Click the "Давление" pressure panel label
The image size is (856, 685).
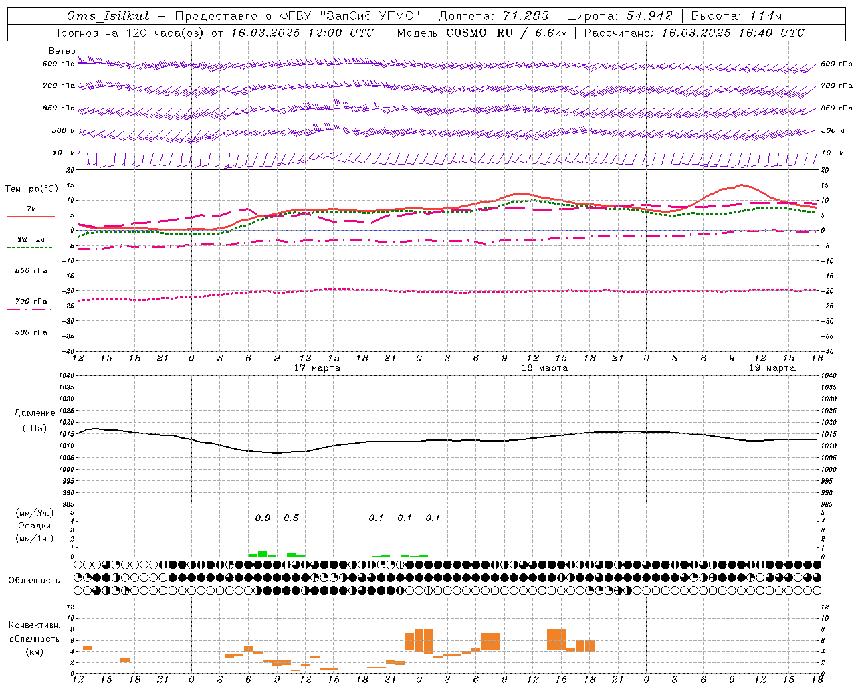pos(35,413)
